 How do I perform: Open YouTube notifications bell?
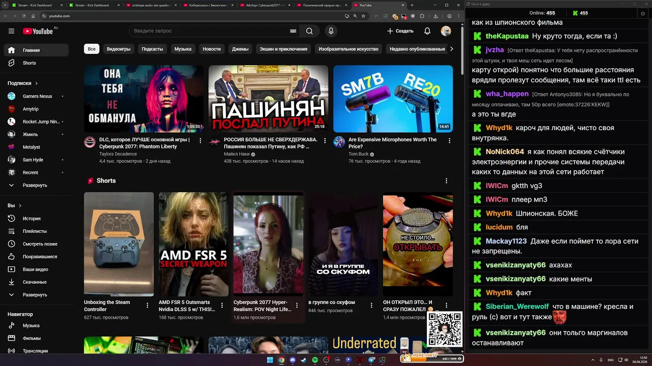pyautogui.click(x=427, y=31)
